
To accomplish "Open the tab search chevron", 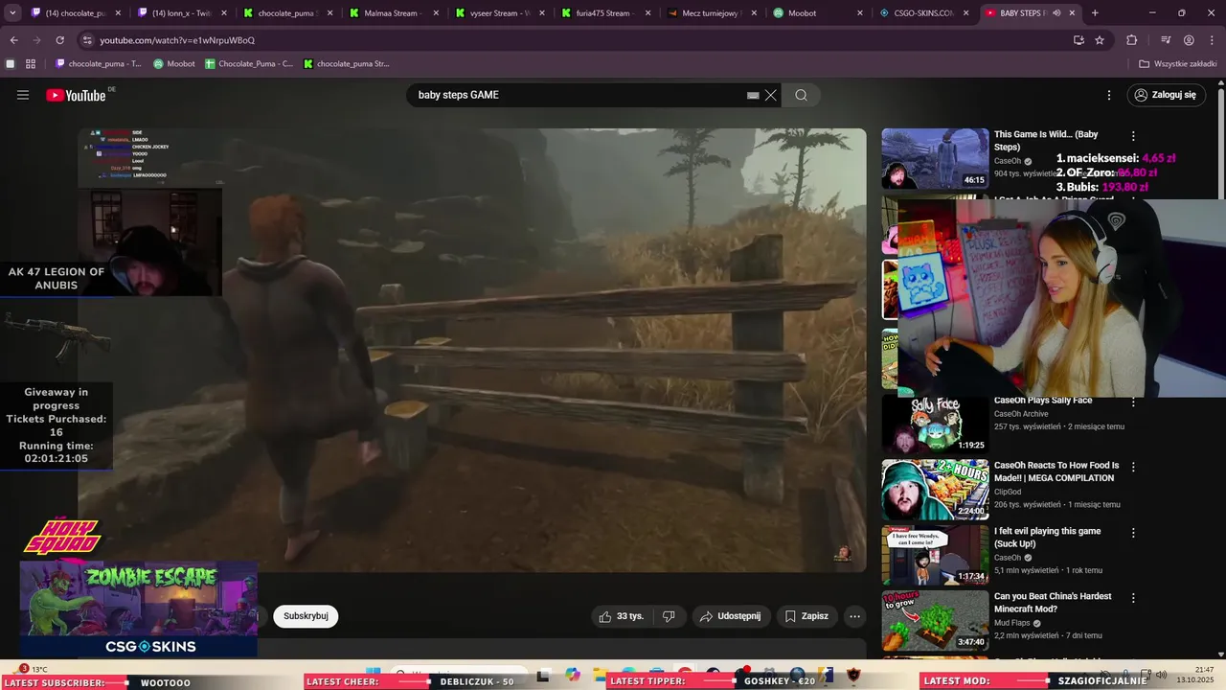I will 11,13.
